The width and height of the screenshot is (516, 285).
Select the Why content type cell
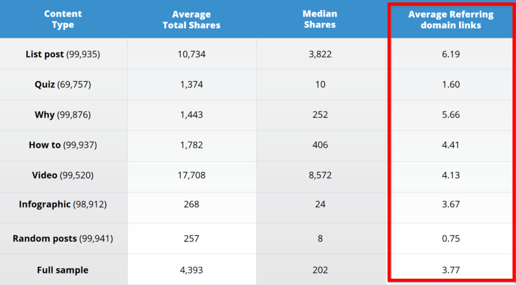[x=63, y=115]
